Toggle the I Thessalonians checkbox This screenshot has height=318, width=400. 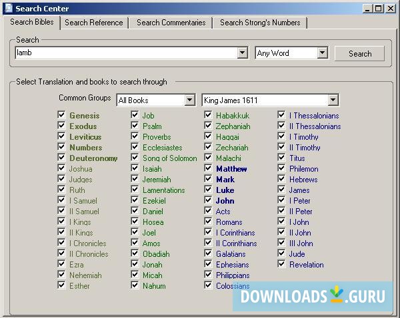[x=281, y=115]
